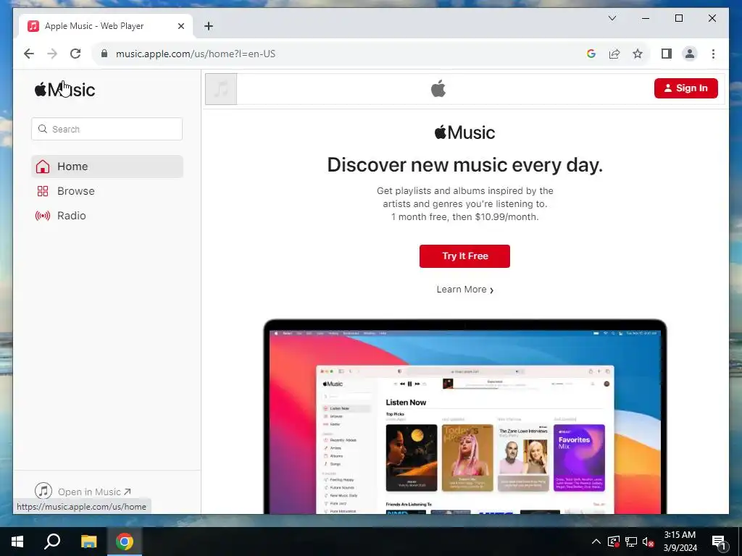Open Chrome three-dot menu

[x=713, y=54]
